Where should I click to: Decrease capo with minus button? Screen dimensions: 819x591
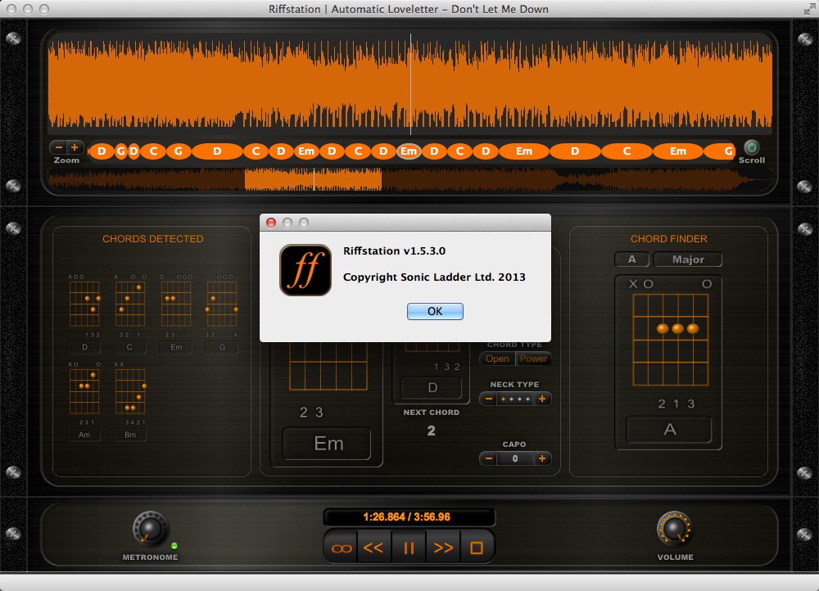coord(488,458)
